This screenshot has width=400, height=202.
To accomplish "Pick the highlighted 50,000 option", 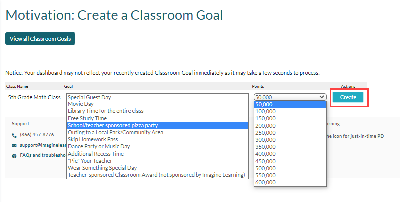I will 290,104.
